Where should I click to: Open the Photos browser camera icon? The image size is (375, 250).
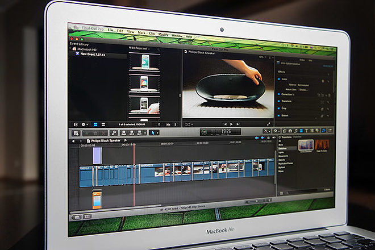(290, 131)
